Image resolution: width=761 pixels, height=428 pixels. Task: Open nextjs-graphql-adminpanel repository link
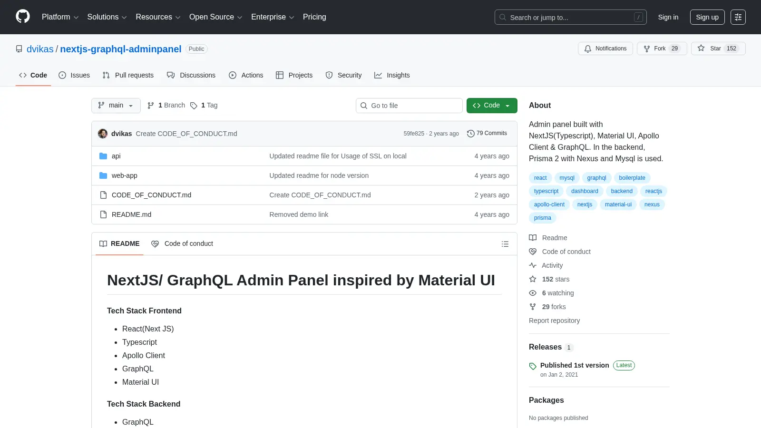[121, 49]
